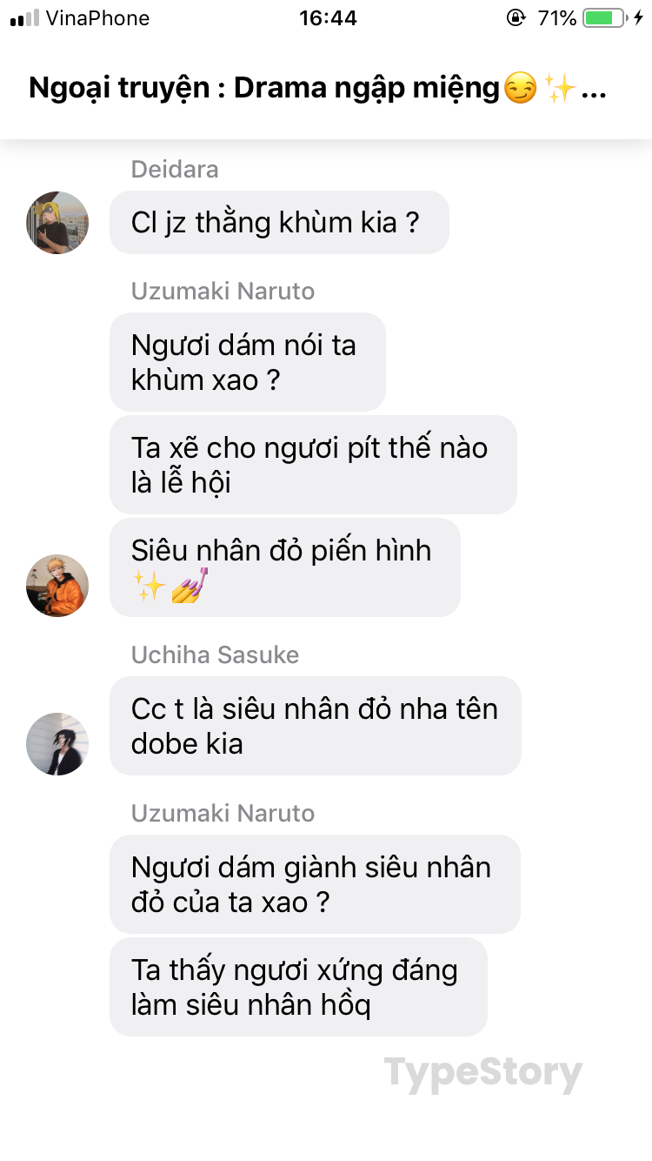The height and width of the screenshot is (1161, 652).
Task: Tap the sparkles emoji in title
Action: 561,89
